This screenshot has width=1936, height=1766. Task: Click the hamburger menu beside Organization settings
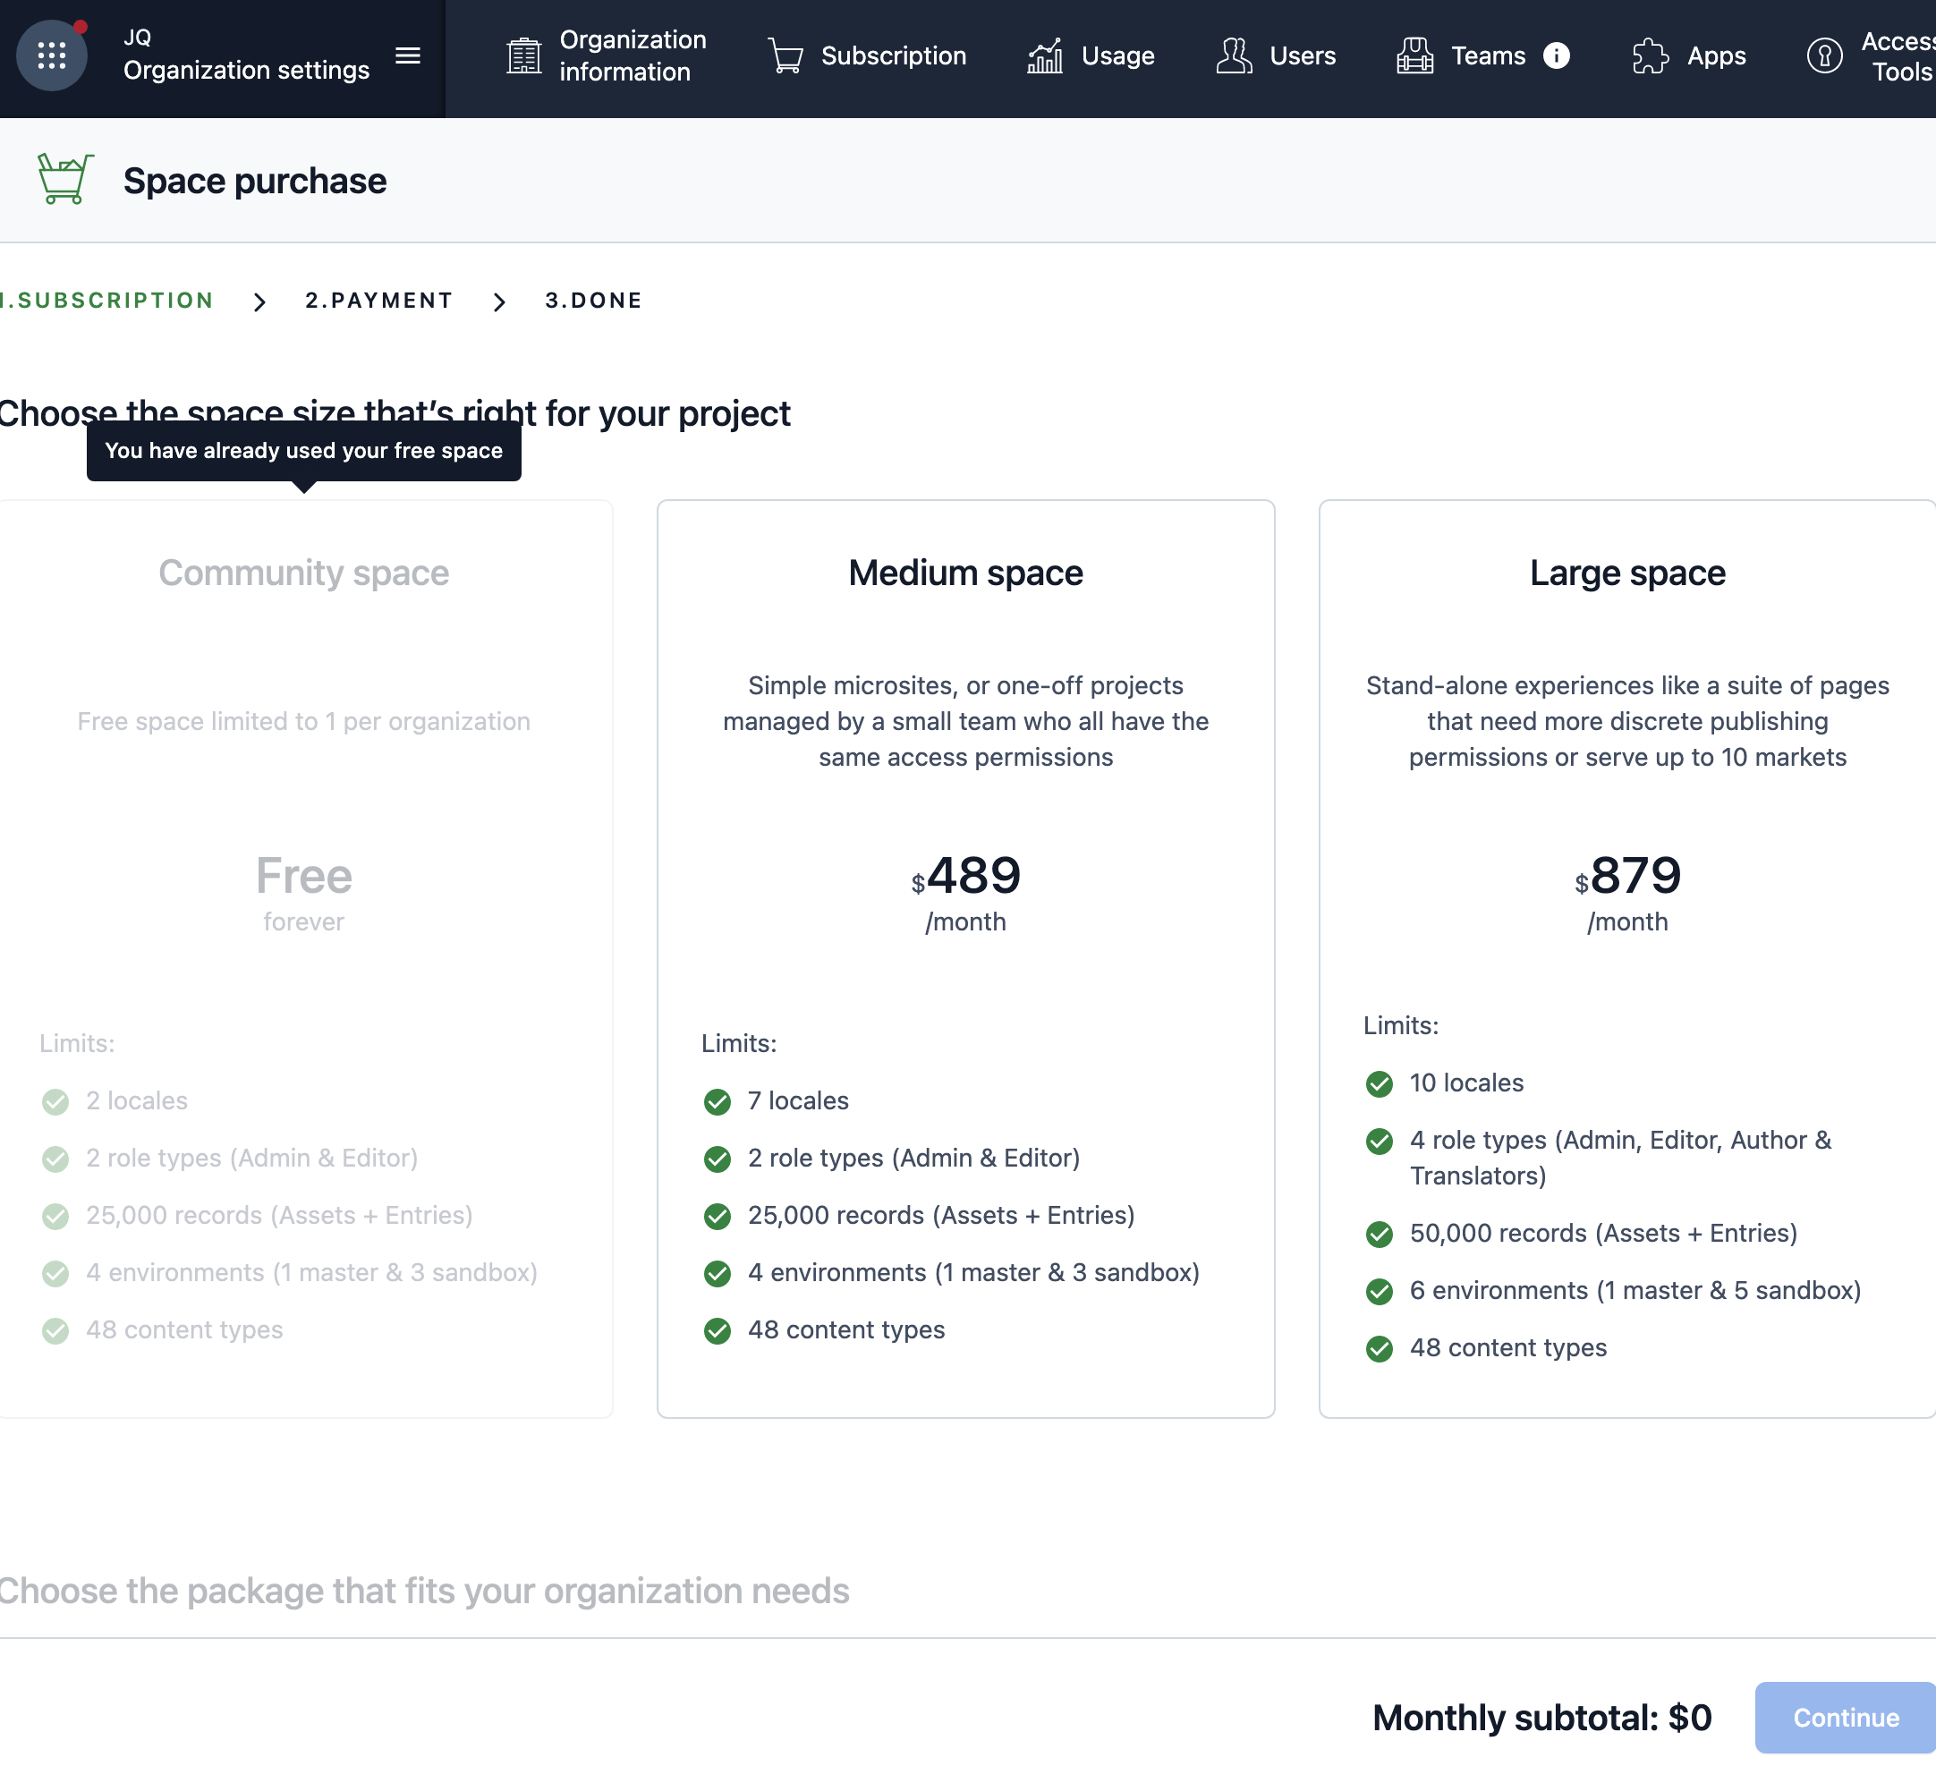pyautogui.click(x=408, y=55)
